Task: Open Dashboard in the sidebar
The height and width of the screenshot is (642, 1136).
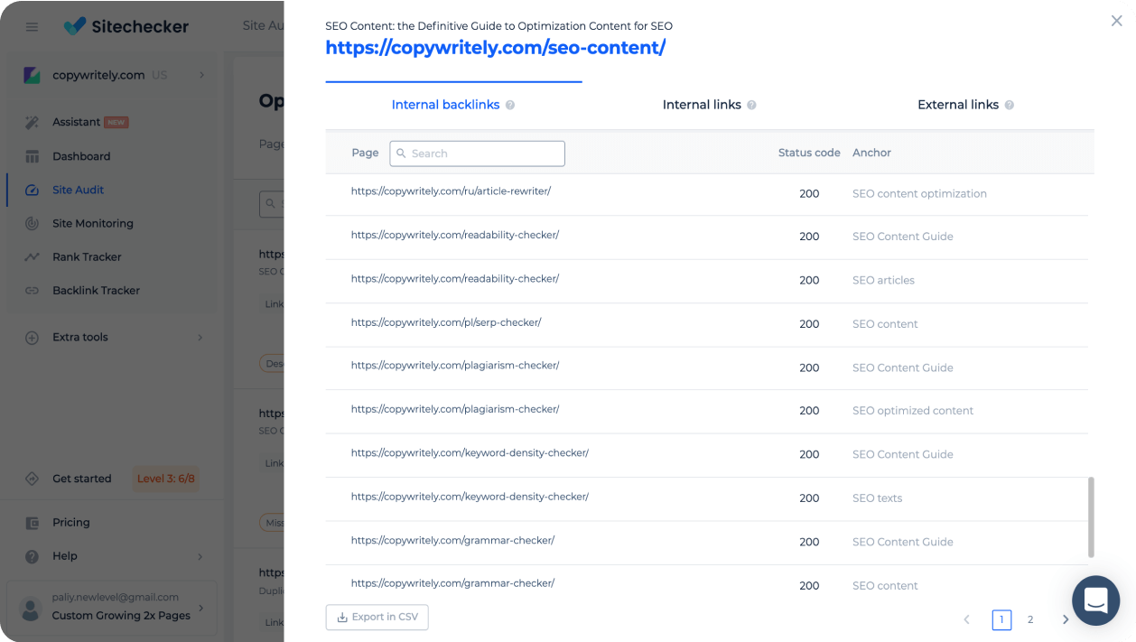Action: 81,156
